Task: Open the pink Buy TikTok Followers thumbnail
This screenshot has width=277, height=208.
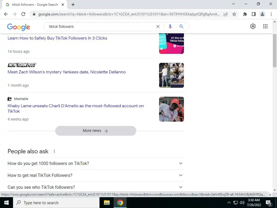Action: pyautogui.click(x=171, y=44)
